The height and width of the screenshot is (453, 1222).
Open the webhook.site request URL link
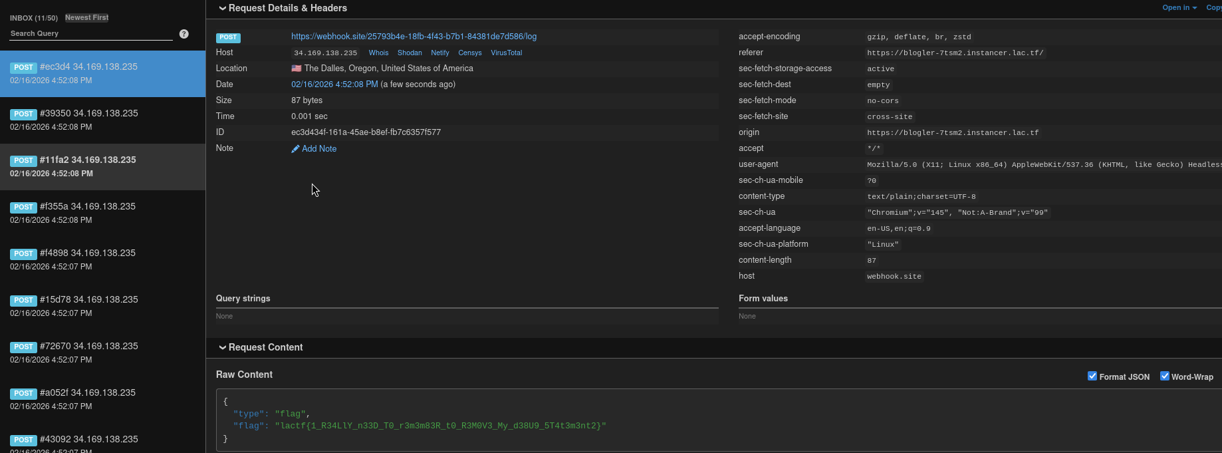[x=414, y=37]
